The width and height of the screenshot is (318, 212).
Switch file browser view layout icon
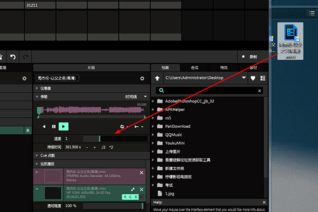(x=263, y=78)
